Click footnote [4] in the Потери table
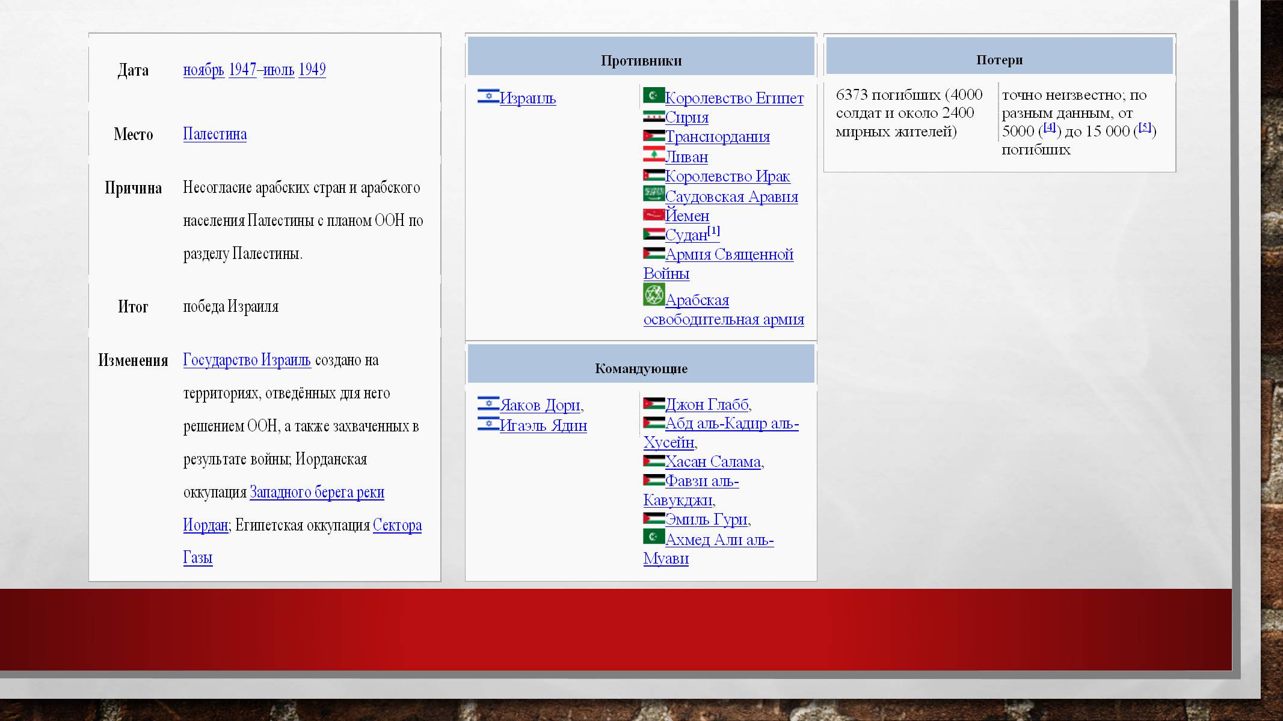Screen dimensions: 1283x721 1049,127
